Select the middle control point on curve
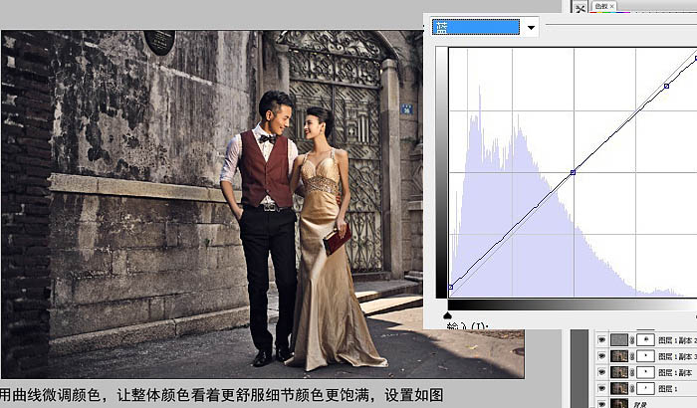Screen dimensions: 697x408 tap(573, 172)
